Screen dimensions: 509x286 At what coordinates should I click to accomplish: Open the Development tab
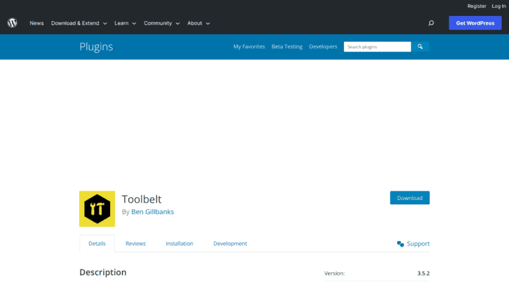(x=230, y=244)
